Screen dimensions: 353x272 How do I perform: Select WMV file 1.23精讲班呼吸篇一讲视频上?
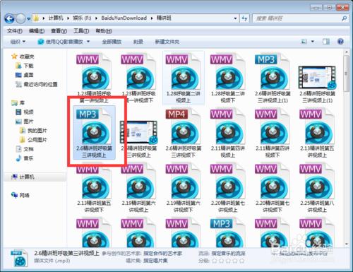[x=94, y=78]
